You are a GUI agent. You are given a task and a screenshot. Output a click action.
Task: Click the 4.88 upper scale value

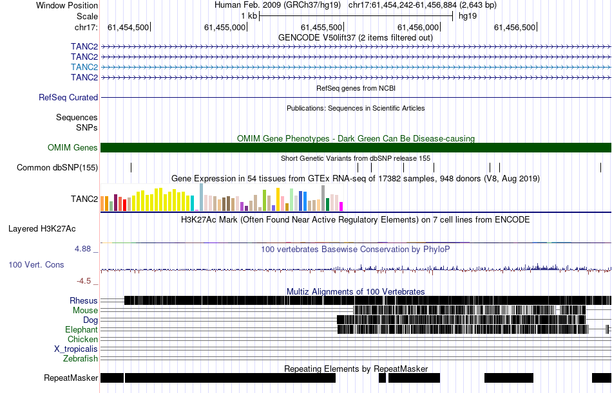pos(82,249)
